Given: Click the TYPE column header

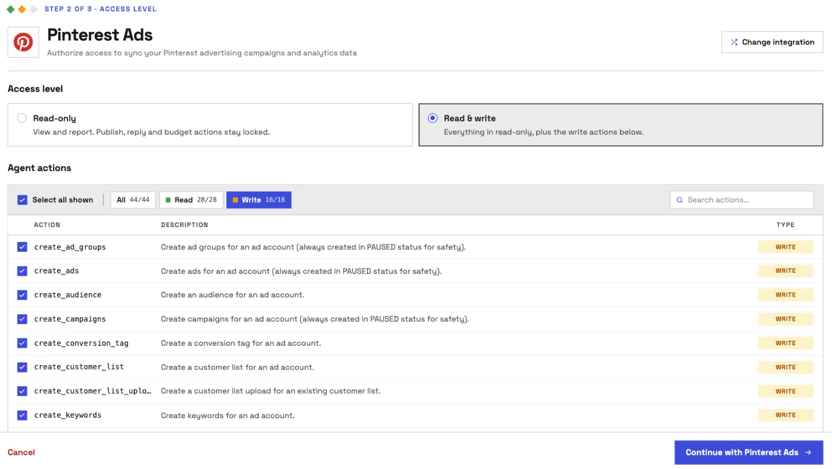Looking at the screenshot, I should pos(785,225).
